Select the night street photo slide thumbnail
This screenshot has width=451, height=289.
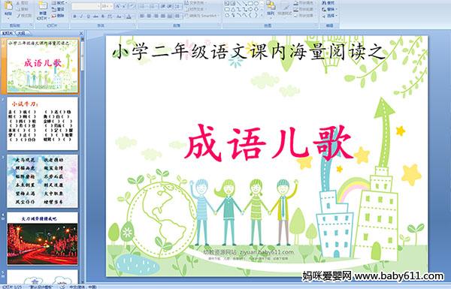[x=42, y=239]
